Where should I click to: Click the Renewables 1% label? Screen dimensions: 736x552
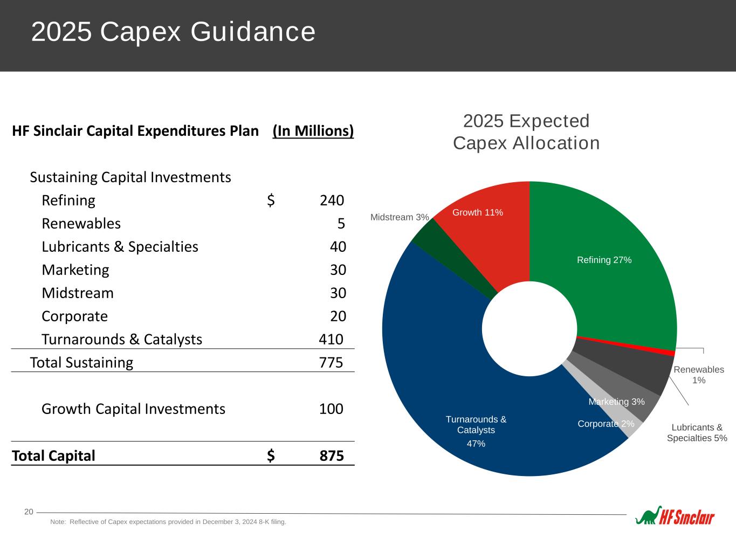[699, 375]
